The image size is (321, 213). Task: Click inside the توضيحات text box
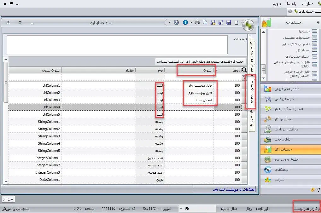coord(117,44)
